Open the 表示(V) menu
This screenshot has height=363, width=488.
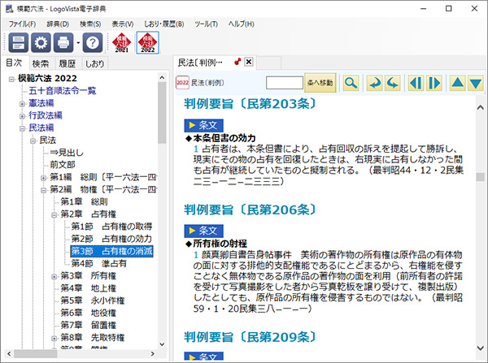click(123, 24)
